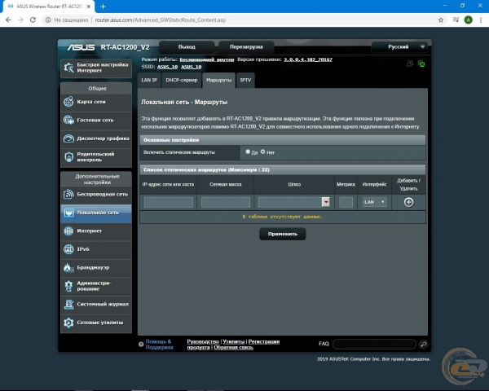Open the Регистрация продукта link
This screenshot has width=489, height=391.
tap(264, 342)
